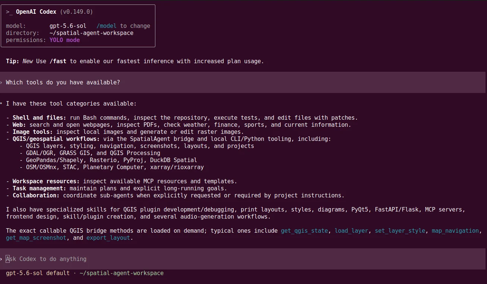
Task: Click the /model command text
Action: click(107, 26)
